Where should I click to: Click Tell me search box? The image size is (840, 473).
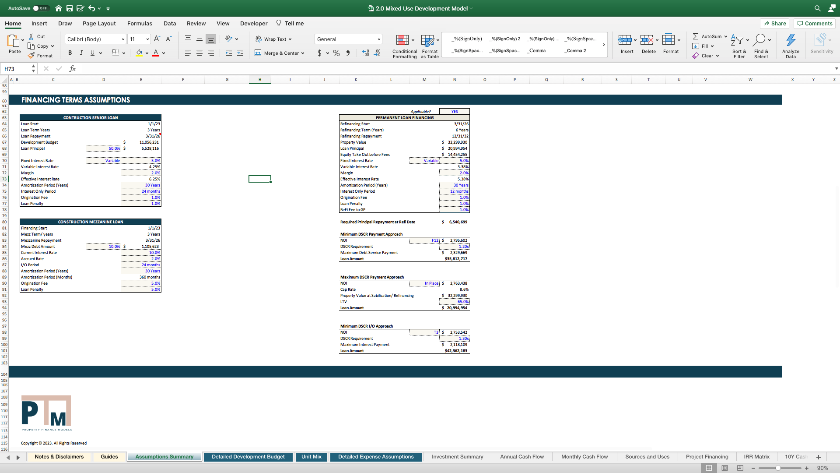(290, 24)
